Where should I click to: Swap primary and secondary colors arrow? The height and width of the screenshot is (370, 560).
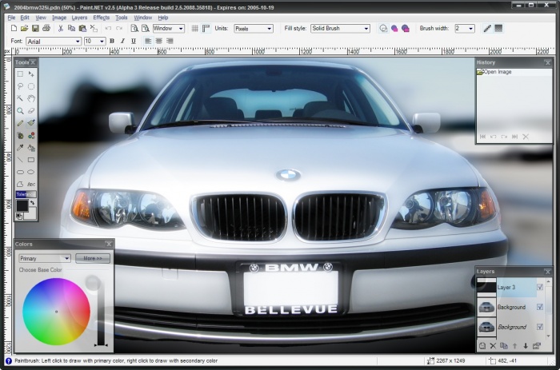(33, 203)
